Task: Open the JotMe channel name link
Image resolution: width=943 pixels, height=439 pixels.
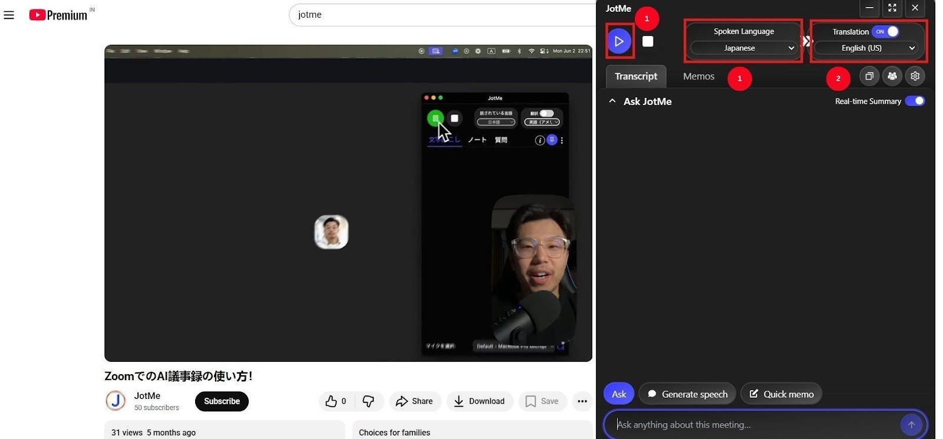Action: (x=147, y=396)
